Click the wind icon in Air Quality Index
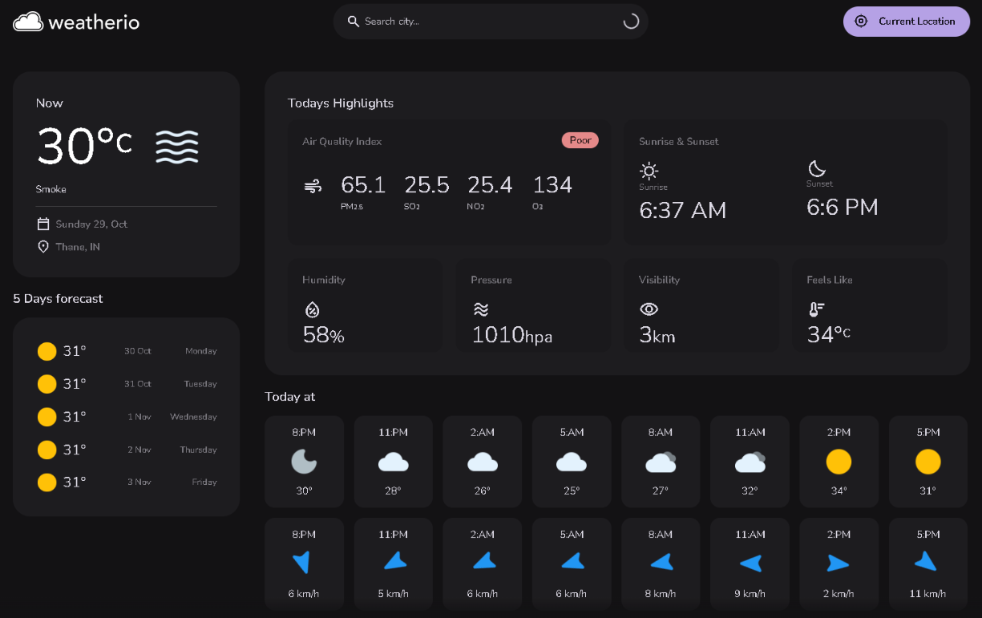The height and width of the screenshot is (618, 982). click(x=313, y=187)
